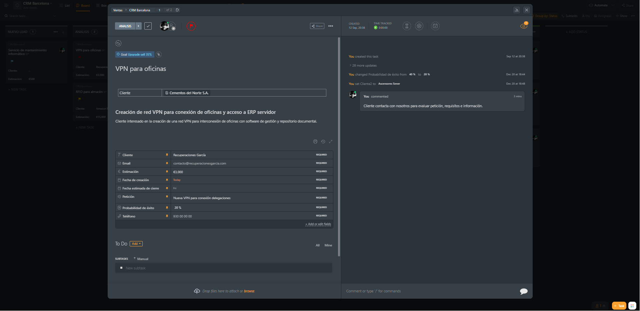Click the Add or edit fields link

[318, 224]
